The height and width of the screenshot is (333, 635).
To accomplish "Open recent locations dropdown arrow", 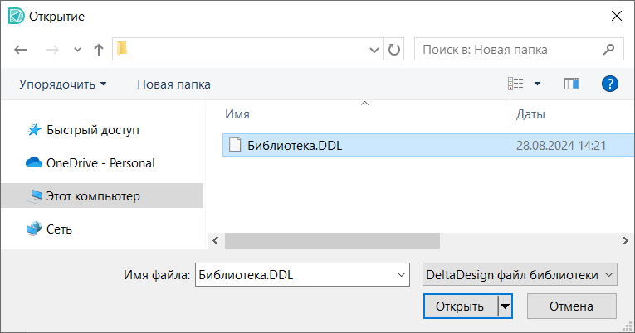I will 78,49.
